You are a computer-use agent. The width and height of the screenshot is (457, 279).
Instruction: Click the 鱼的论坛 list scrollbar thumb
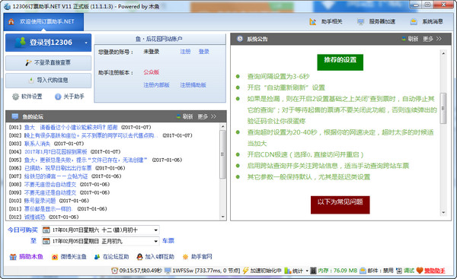[222, 154]
